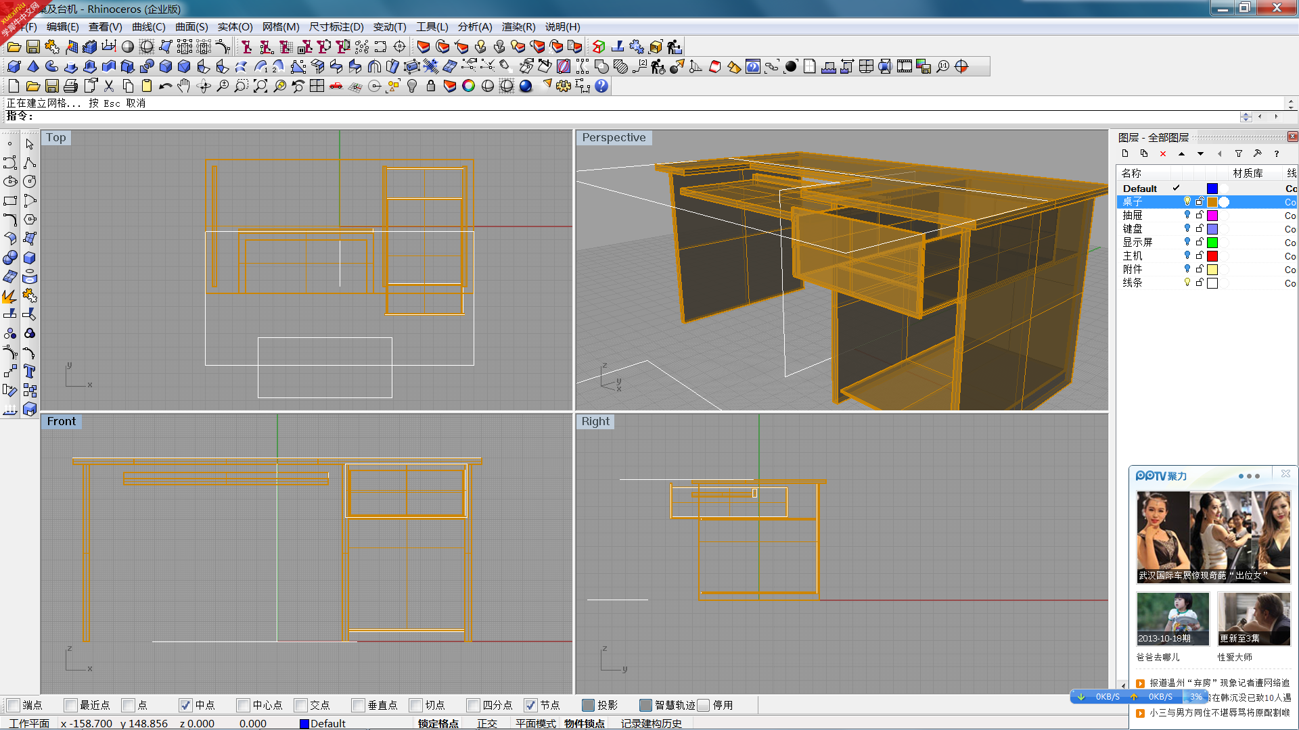The image size is (1299, 730).
Task: Click Perspective viewport title label
Action: point(614,137)
